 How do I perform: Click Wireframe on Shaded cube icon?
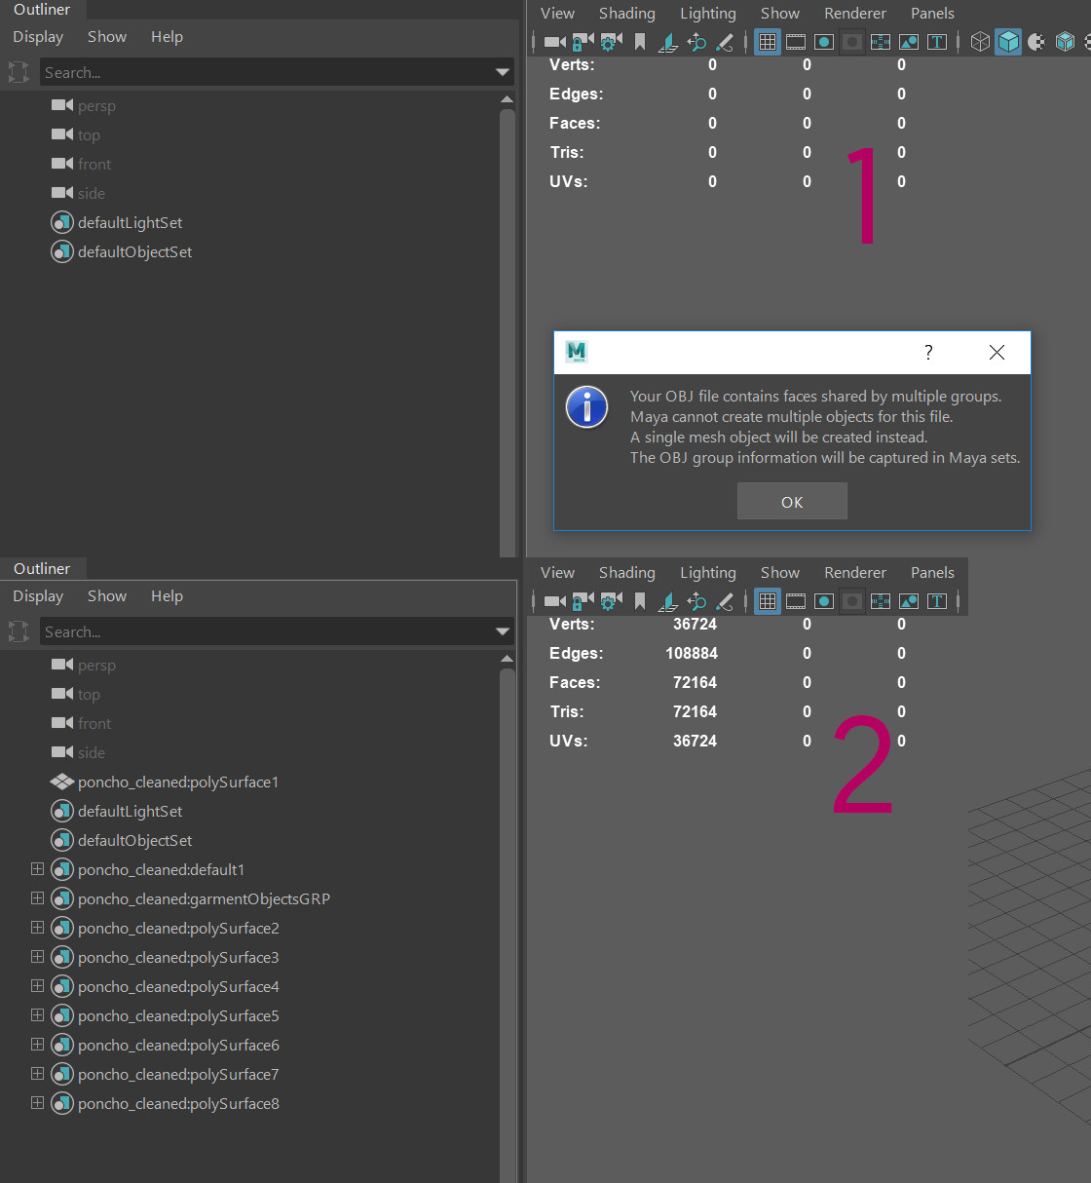1065,42
